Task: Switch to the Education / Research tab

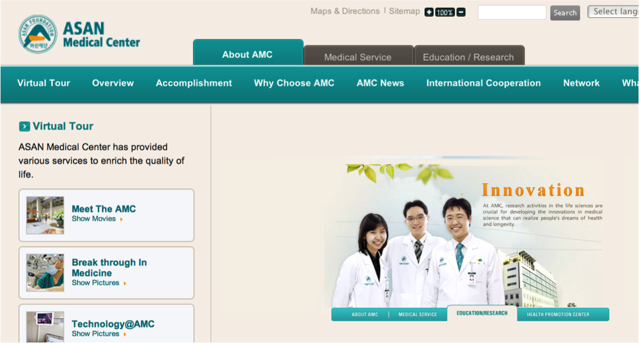Action: (x=468, y=56)
